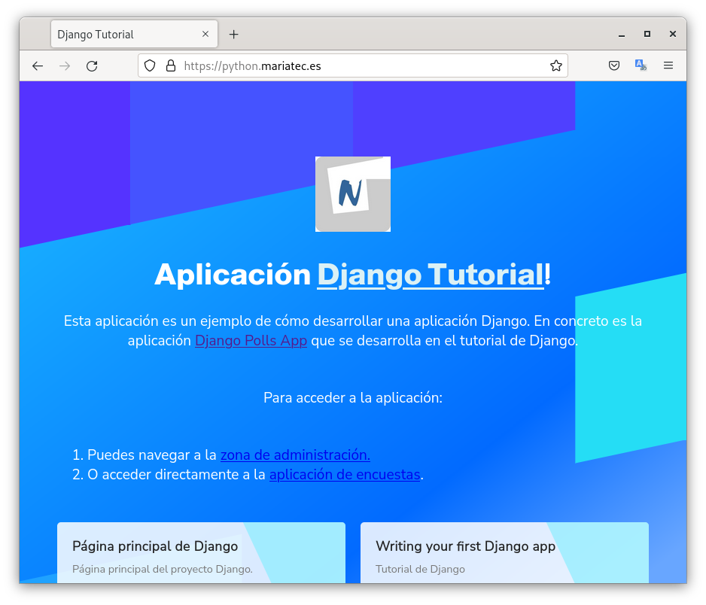Open a new tab with plus button
Image resolution: width=706 pixels, height=605 pixels.
point(234,35)
